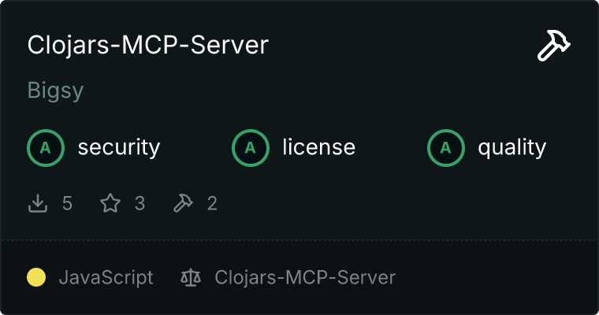The image size is (599, 315).
Task: Click the star count of 3
Action: point(140,203)
